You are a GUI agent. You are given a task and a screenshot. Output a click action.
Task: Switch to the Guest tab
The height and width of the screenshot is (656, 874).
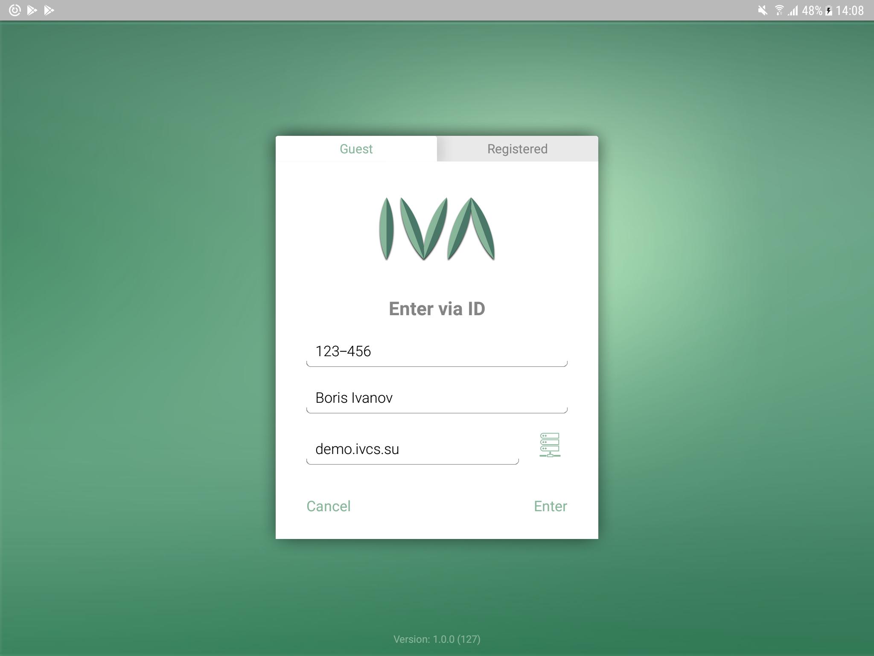(356, 149)
